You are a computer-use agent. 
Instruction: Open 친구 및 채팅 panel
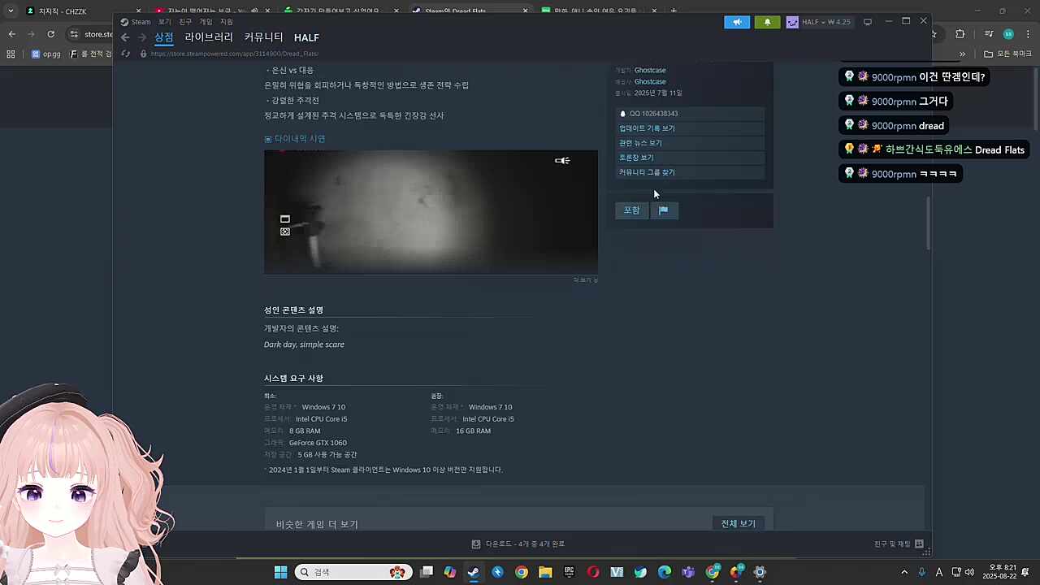tap(899, 544)
